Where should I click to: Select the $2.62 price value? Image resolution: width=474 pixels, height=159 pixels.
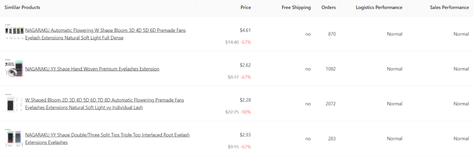245,65
